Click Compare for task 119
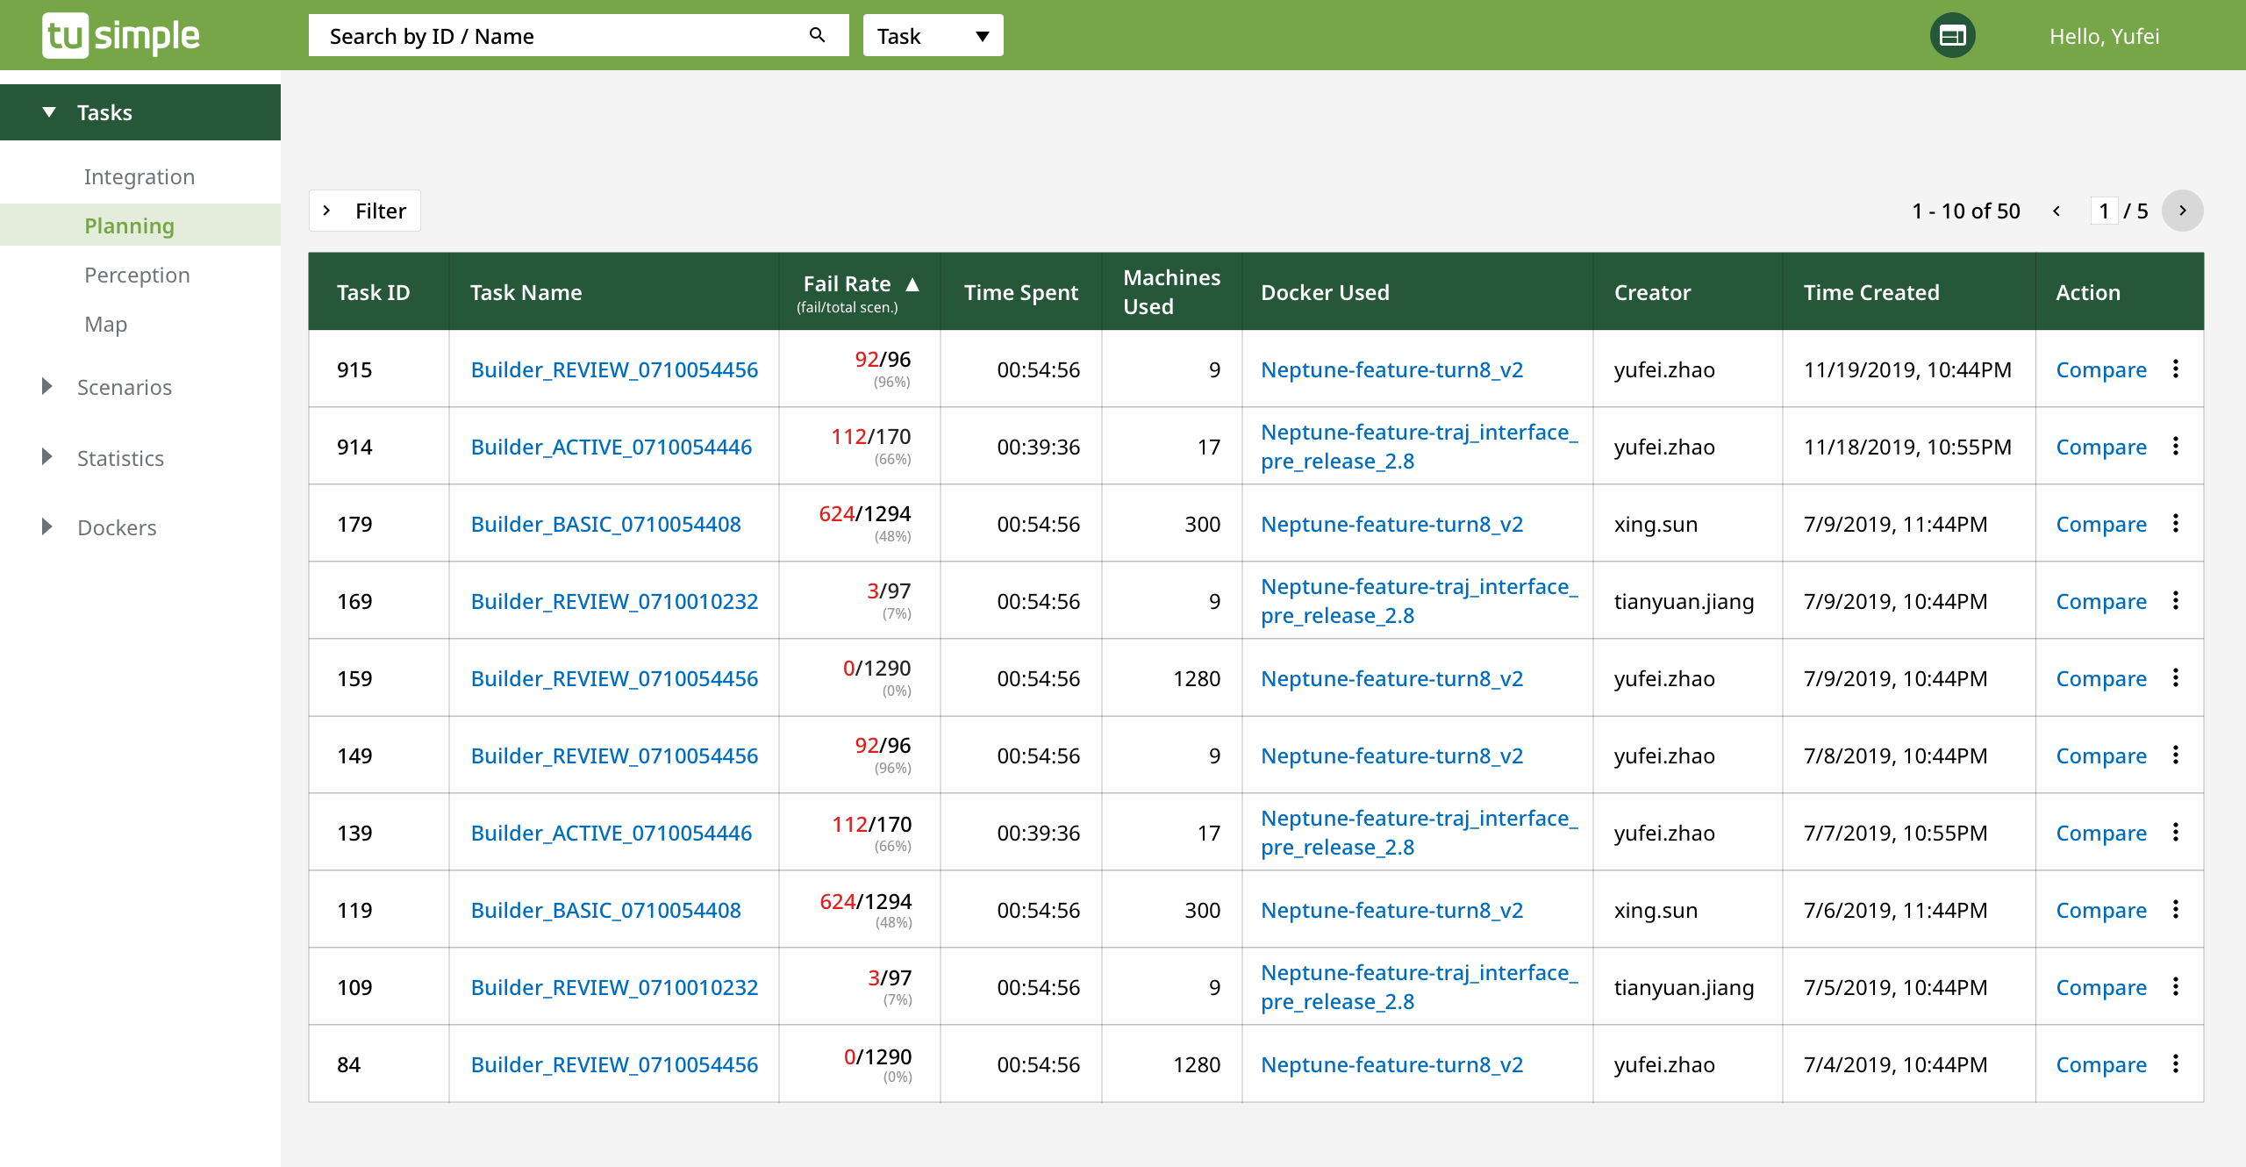 (x=2101, y=910)
